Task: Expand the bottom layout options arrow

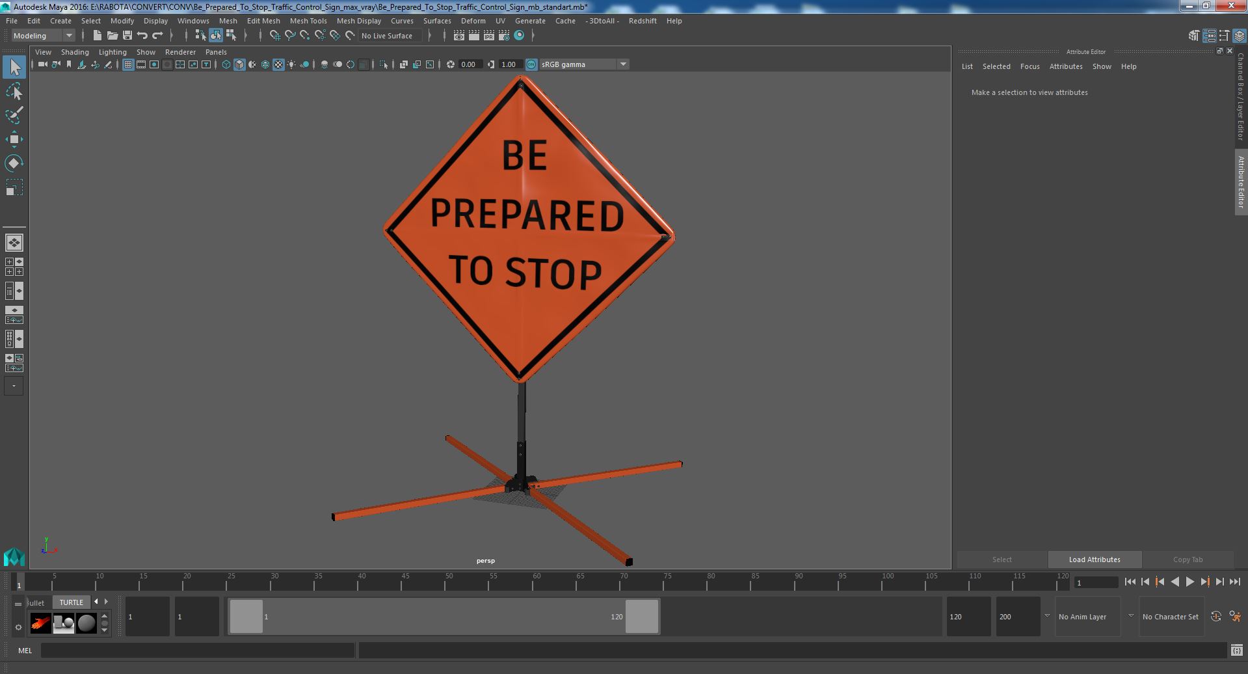Action: [x=14, y=386]
